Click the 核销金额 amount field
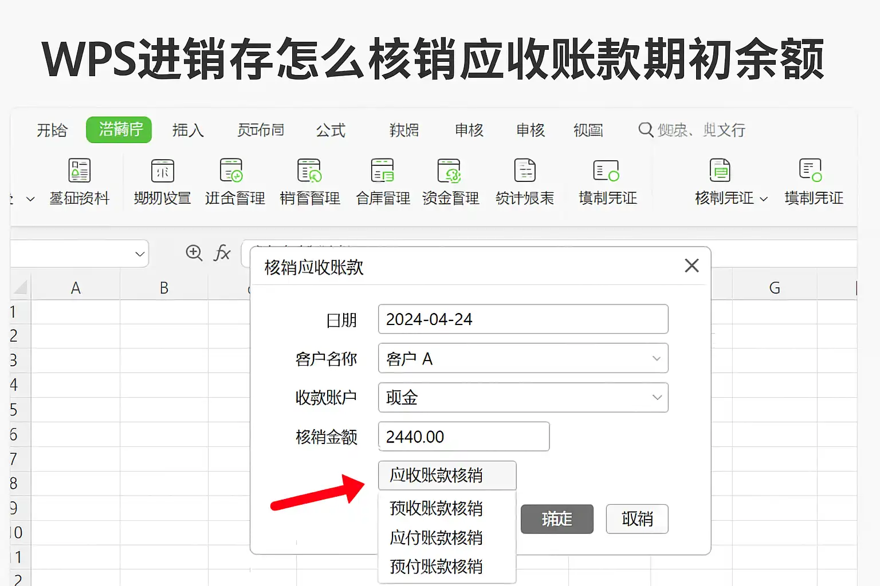 pyautogui.click(x=463, y=437)
